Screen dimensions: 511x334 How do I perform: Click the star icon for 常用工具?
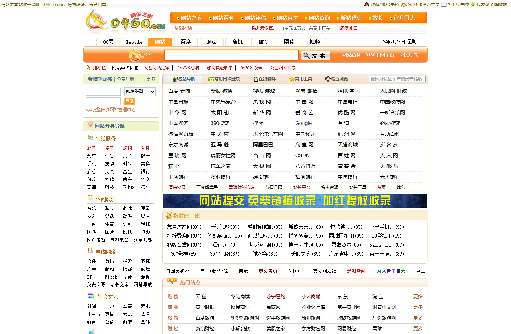tap(292, 79)
